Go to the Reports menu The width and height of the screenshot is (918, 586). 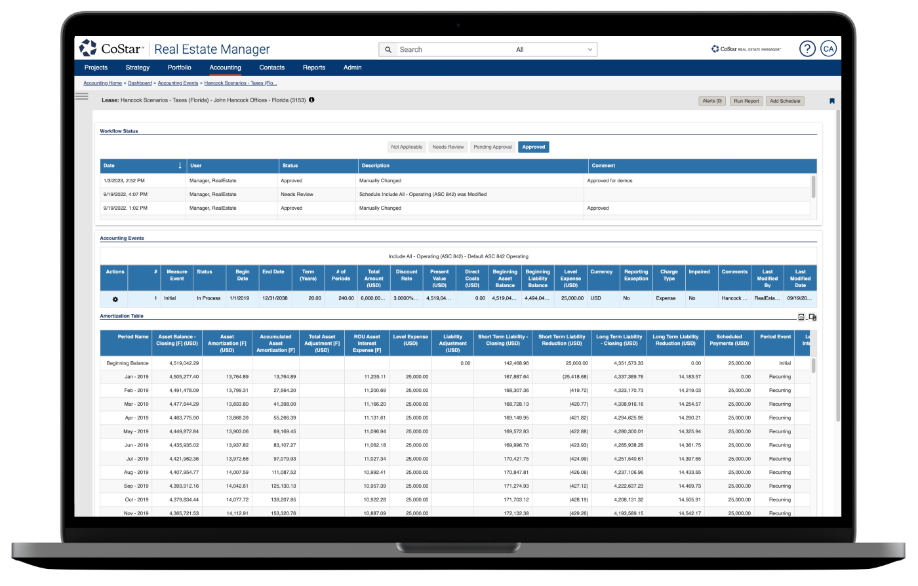pyautogui.click(x=313, y=68)
